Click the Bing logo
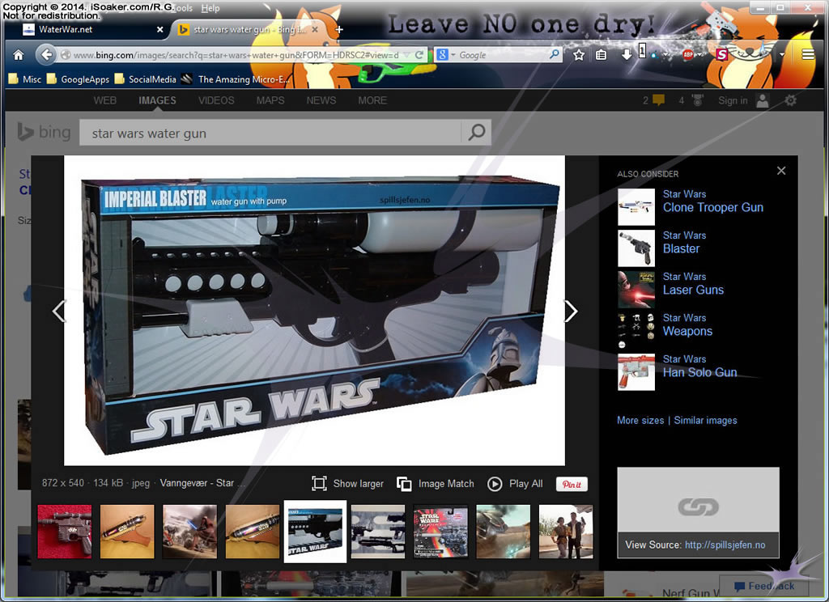 point(44,132)
